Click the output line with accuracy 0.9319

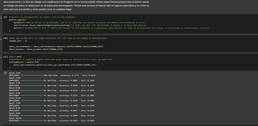(x=52, y=100)
